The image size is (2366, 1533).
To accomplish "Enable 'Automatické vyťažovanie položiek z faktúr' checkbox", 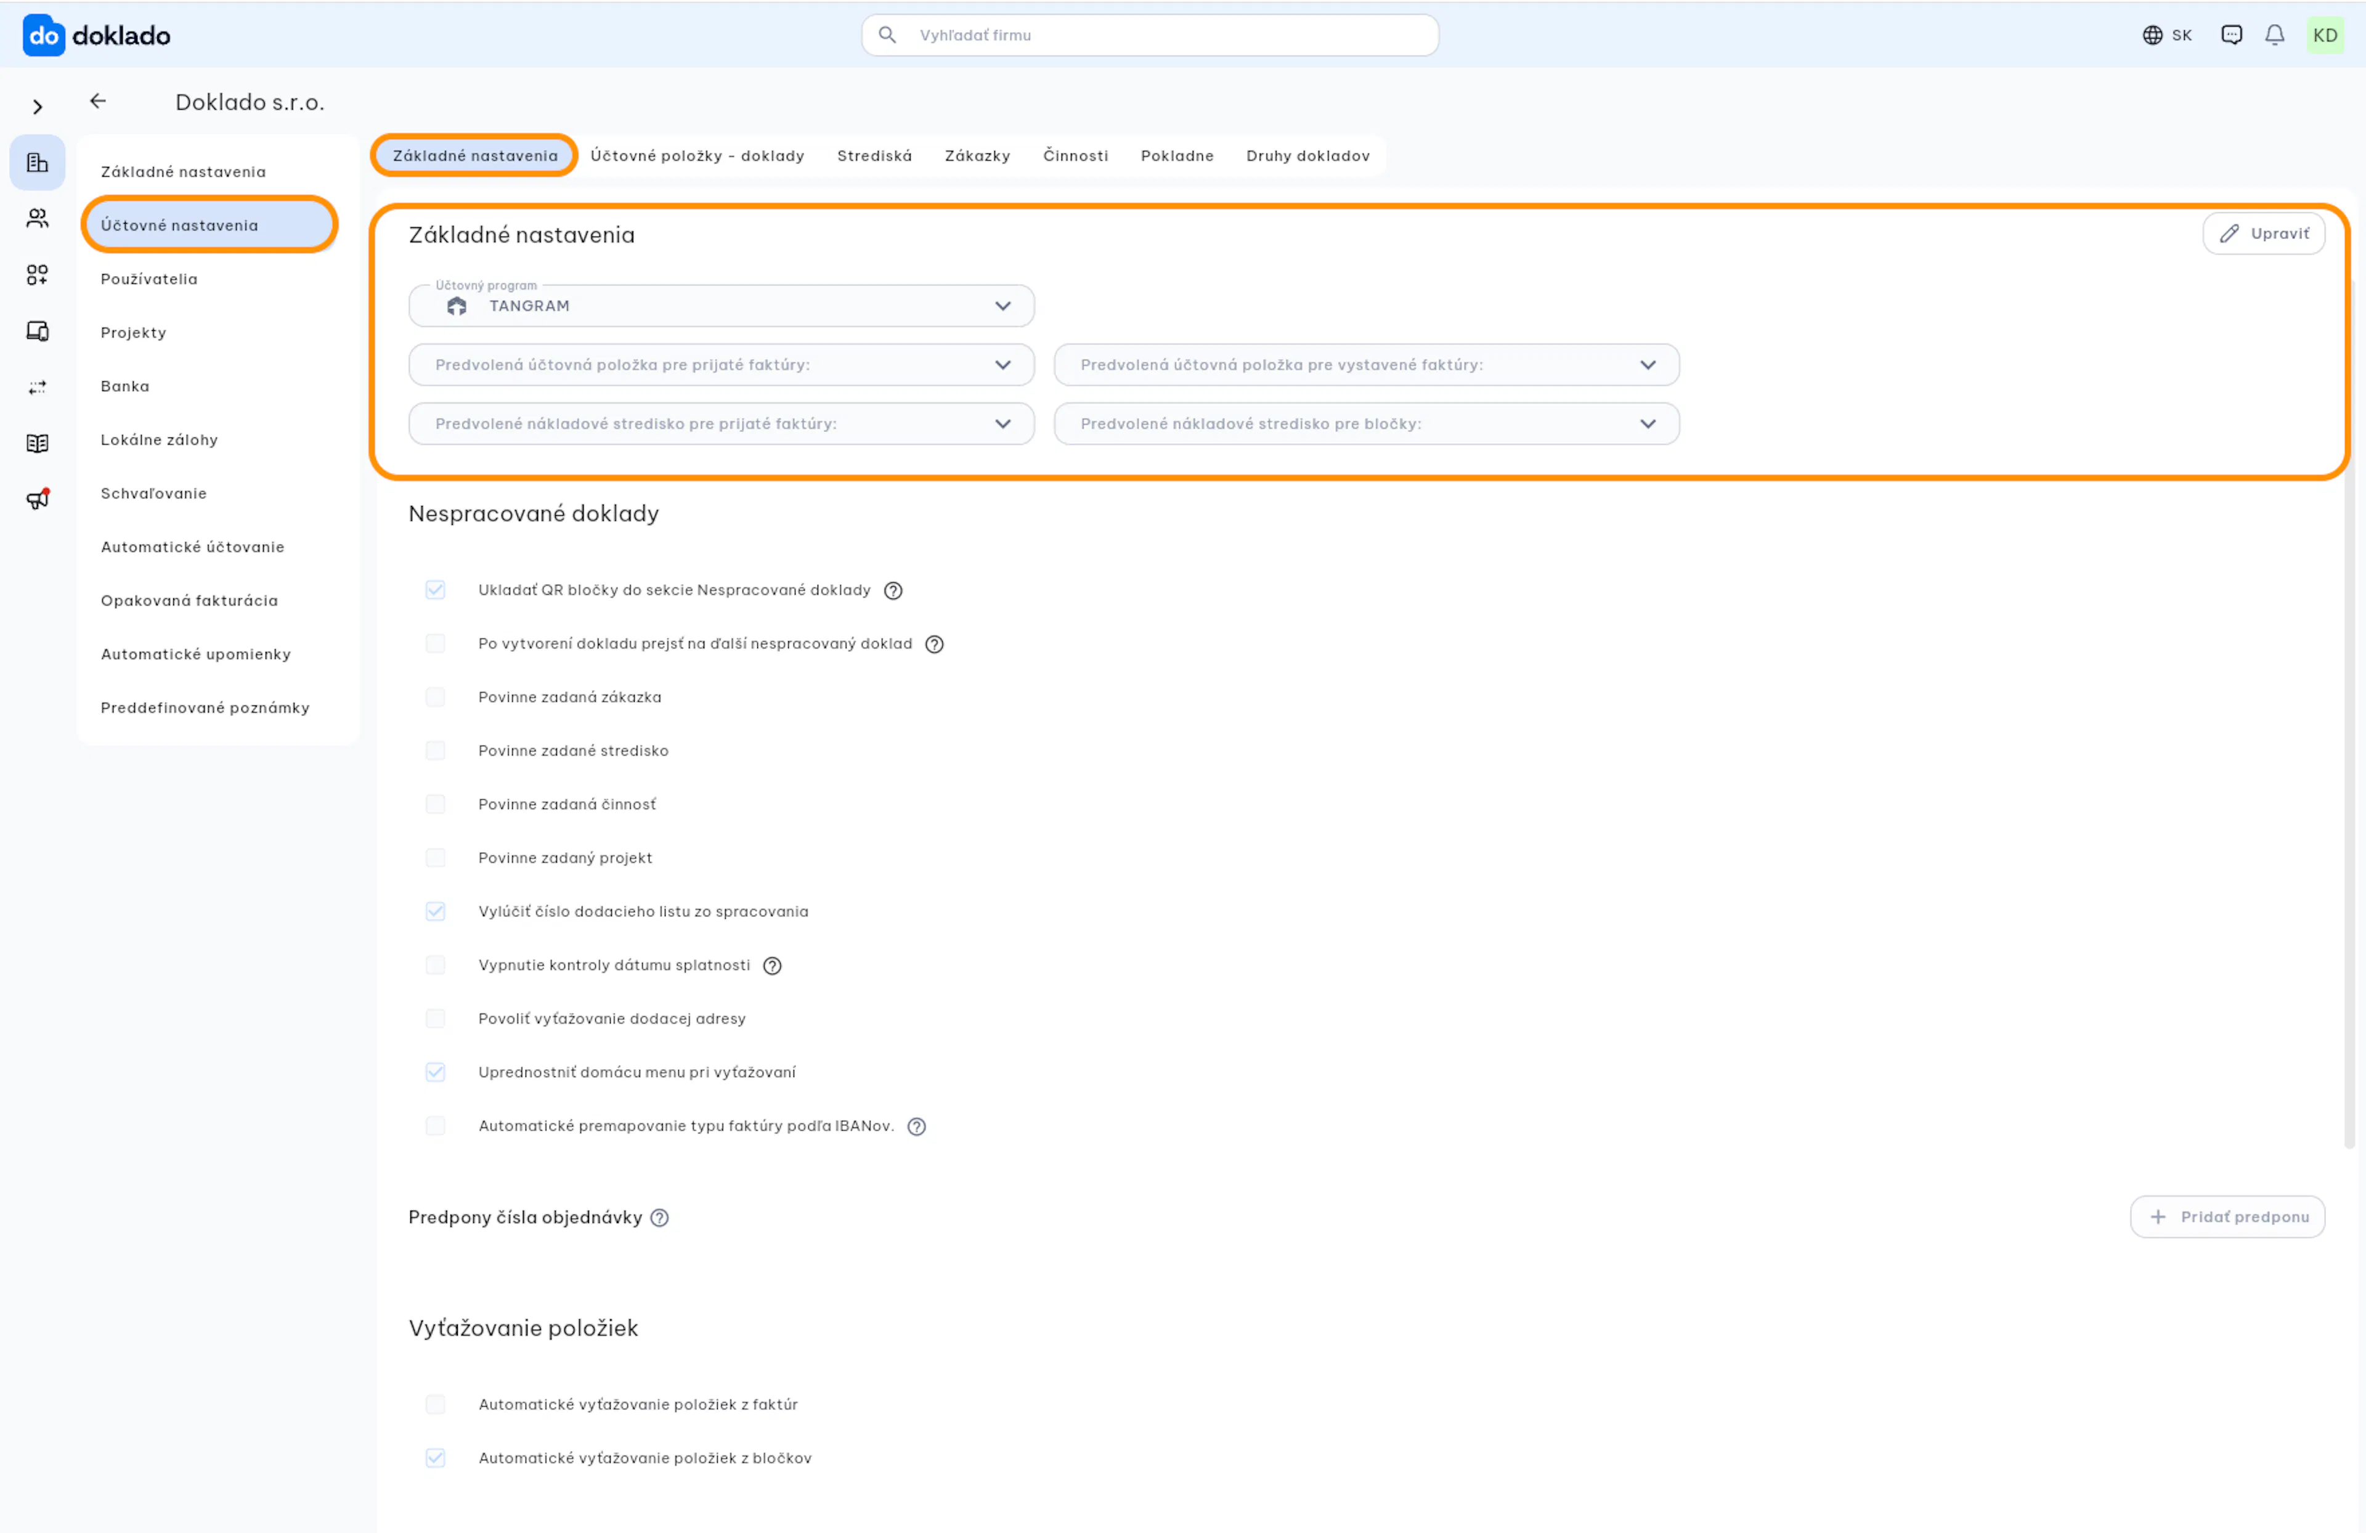I will (434, 1405).
